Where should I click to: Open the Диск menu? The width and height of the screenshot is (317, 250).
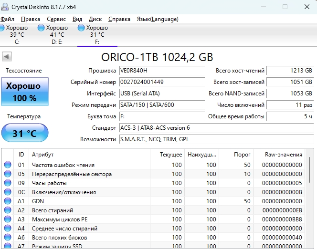point(95,19)
